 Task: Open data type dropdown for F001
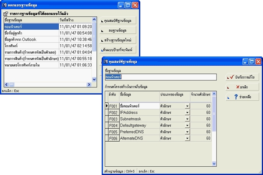coord(187,106)
